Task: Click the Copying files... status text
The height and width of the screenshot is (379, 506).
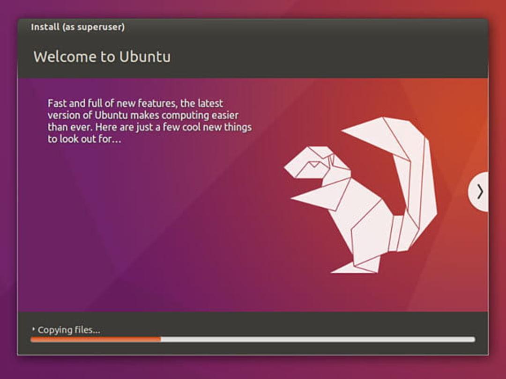Action: pos(69,330)
